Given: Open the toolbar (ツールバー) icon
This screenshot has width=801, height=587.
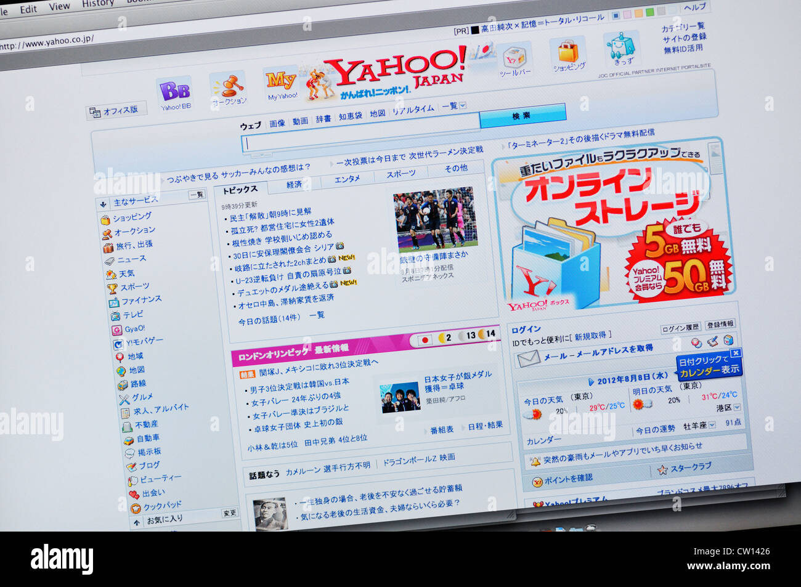Looking at the screenshot, I should point(514,59).
